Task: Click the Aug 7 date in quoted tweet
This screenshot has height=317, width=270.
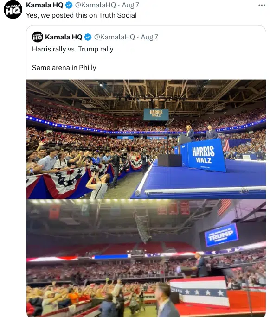Action: tap(149, 37)
